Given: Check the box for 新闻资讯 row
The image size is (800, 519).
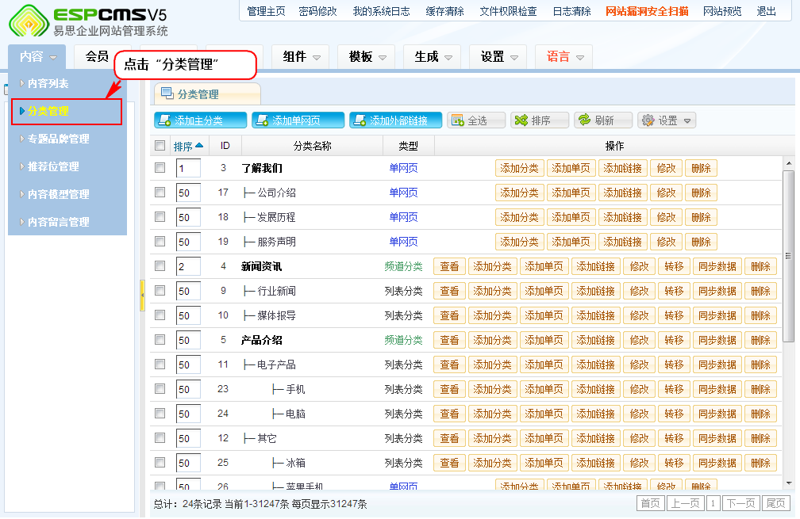Looking at the screenshot, I should 160,266.
